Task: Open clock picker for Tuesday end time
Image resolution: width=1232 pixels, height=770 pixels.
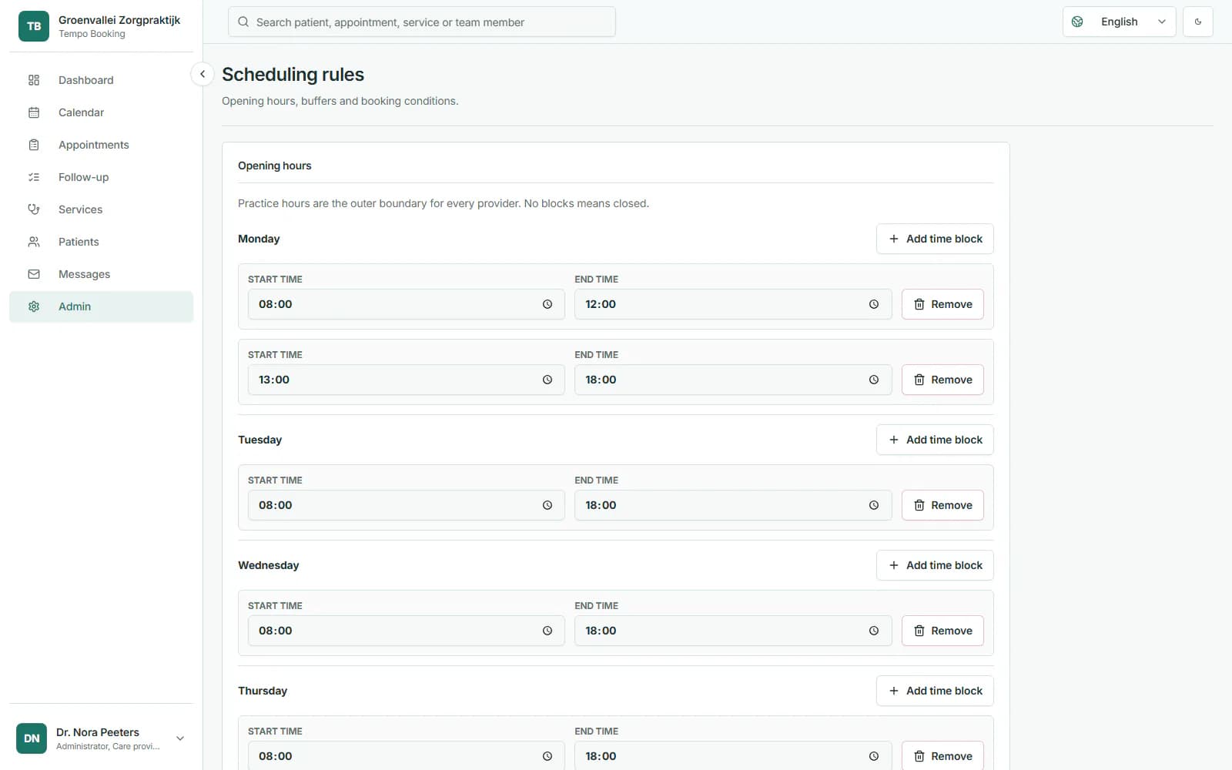Action: pyautogui.click(x=874, y=505)
